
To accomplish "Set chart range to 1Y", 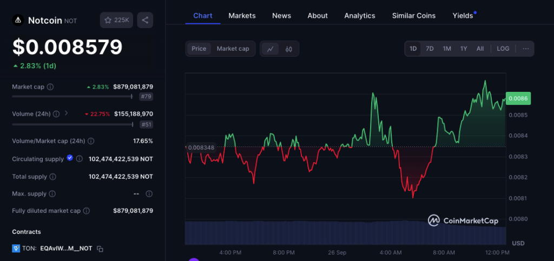I will [464, 49].
